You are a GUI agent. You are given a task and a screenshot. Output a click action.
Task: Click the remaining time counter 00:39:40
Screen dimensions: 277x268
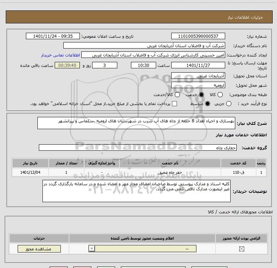[67, 65]
